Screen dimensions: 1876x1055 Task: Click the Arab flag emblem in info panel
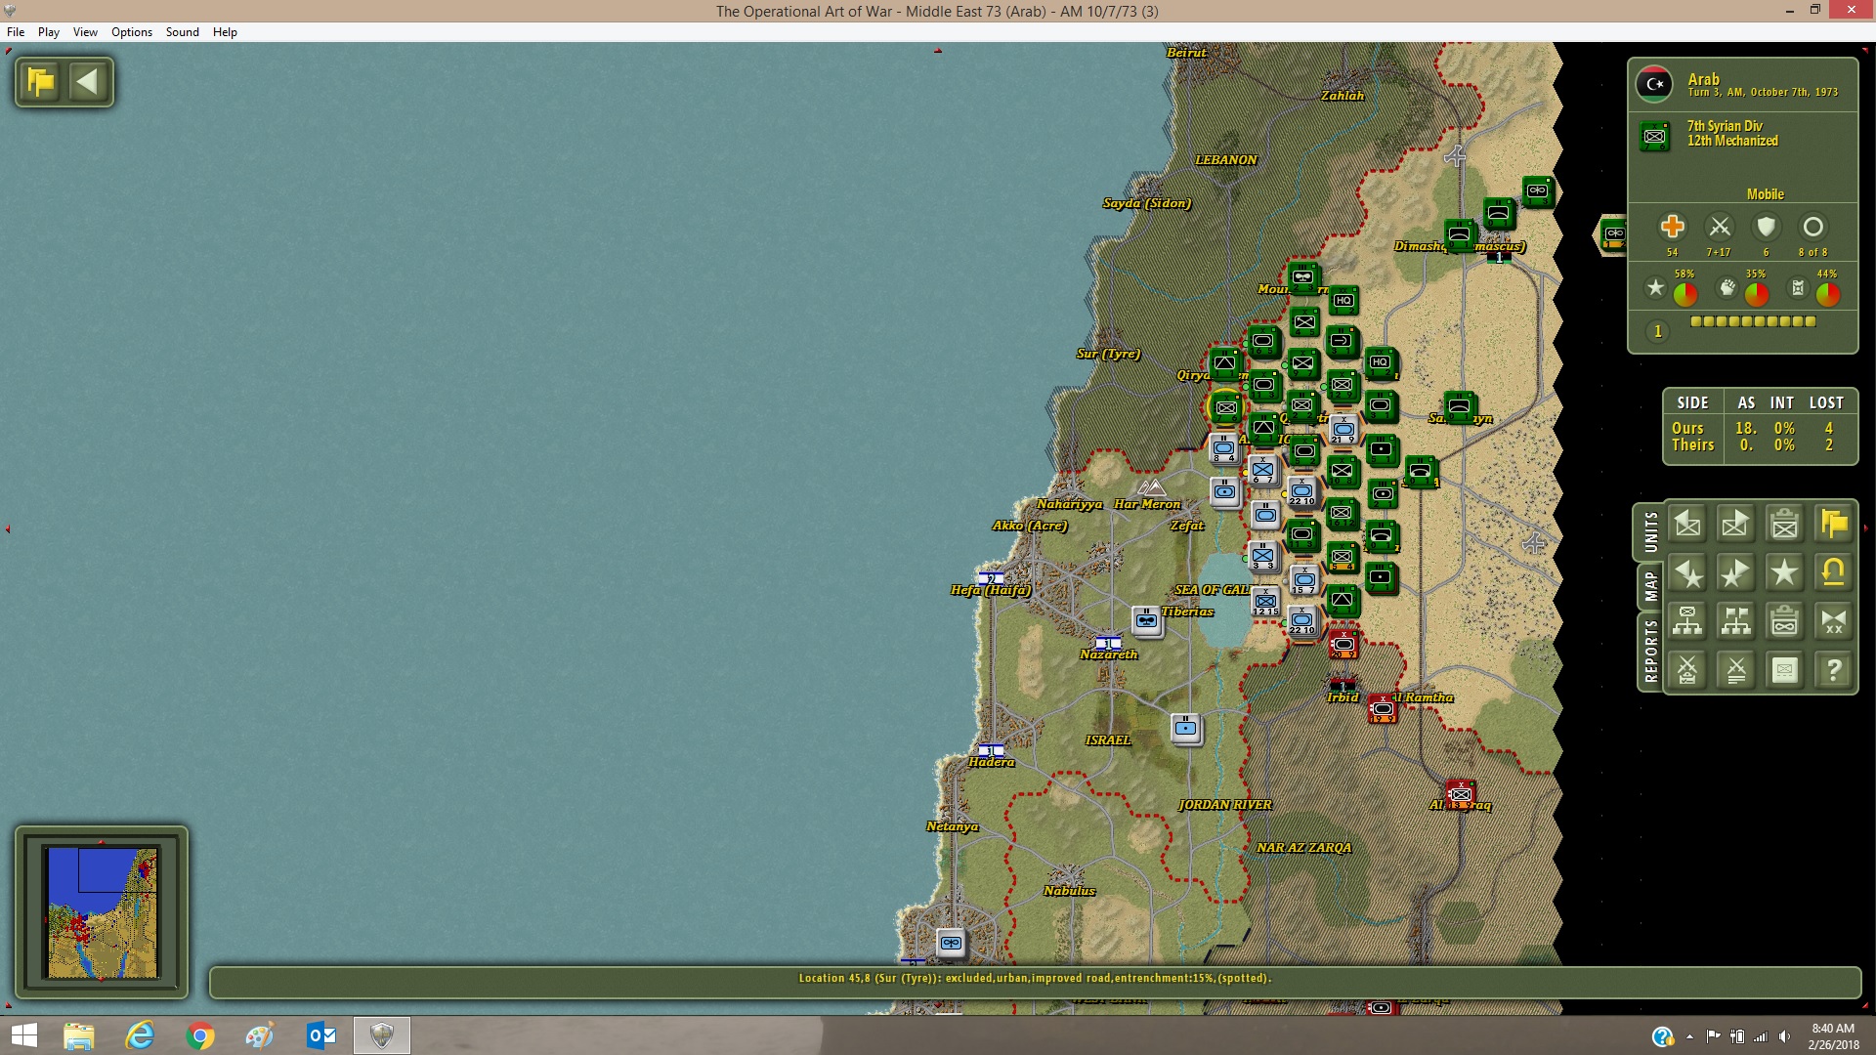[1654, 85]
